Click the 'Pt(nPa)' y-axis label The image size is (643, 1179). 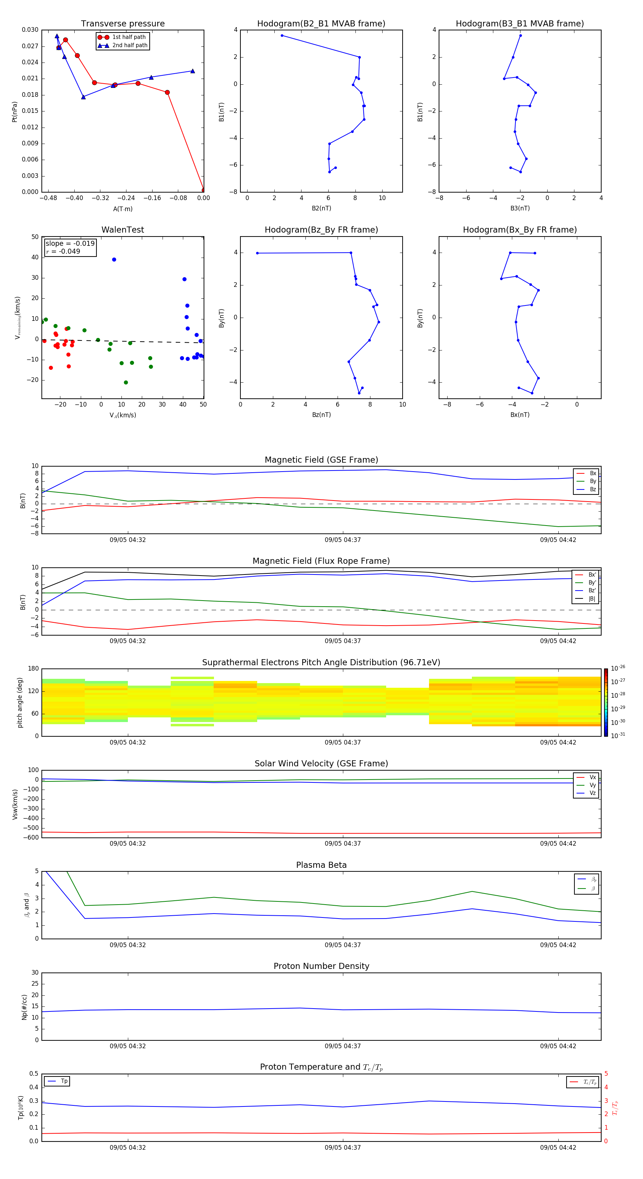pyautogui.click(x=15, y=112)
